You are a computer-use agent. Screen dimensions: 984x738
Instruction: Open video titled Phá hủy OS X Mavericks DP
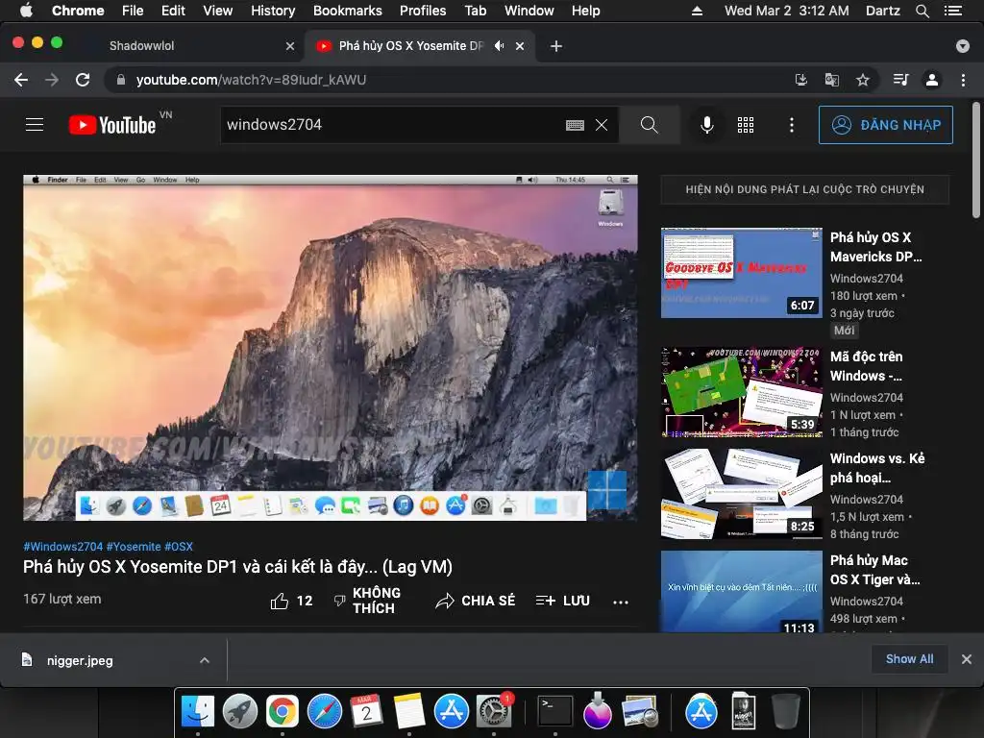pos(876,247)
